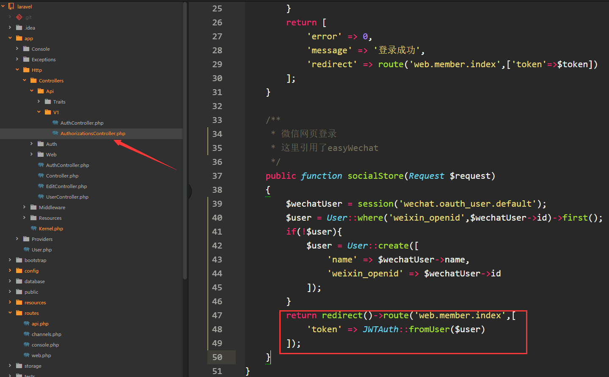Expand the Web folder chevron

31,154
